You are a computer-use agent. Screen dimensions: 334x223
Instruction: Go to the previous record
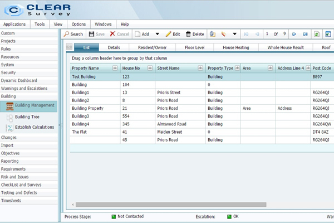point(257,34)
